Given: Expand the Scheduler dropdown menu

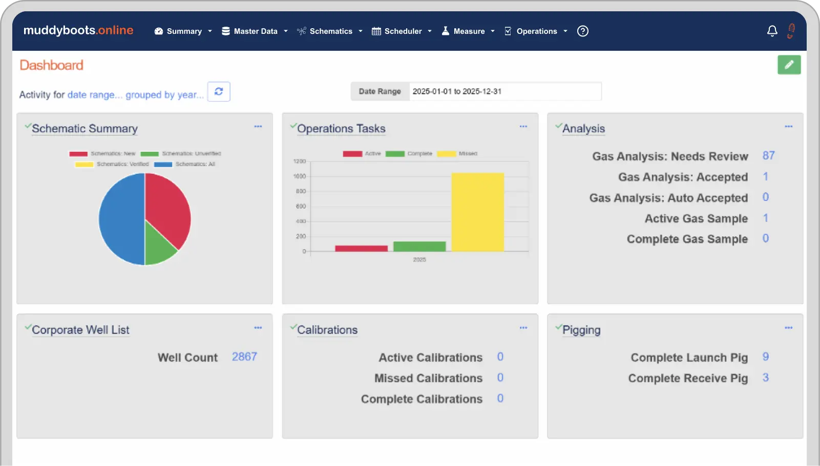Looking at the screenshot, I should click(402, 31).
